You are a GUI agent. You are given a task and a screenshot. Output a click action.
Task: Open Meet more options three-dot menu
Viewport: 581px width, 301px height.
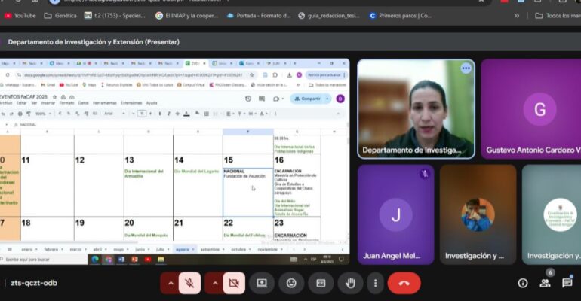[375, 283]
